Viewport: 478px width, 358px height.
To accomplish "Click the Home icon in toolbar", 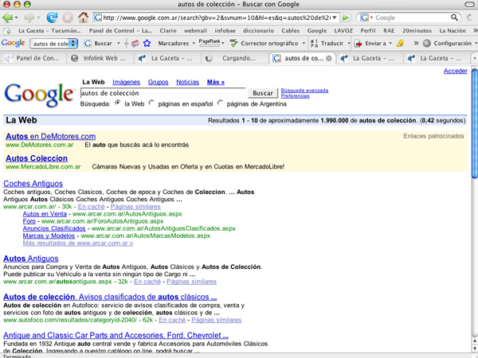I will tap(84, 17).
